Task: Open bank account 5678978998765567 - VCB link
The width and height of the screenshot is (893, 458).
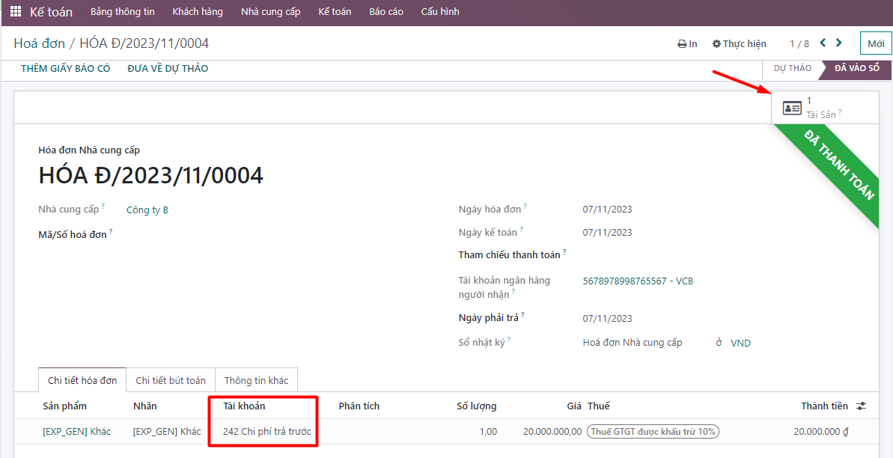Action: (x=638, y=281)
